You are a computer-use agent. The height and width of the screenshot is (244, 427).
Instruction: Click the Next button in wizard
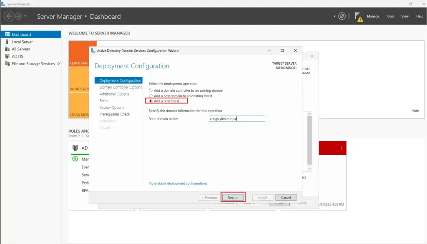pos(233,197)
